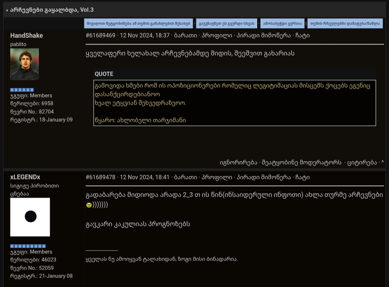Subscribe via მივიღოთ შეტყობინება ამ თემის განახლების შესახებ
This screenshot has width=389, height=287.
click(x=138, y=24)
